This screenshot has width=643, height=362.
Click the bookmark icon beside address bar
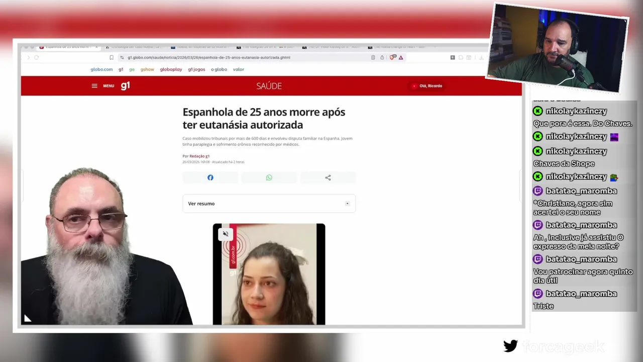click(112, 57)
